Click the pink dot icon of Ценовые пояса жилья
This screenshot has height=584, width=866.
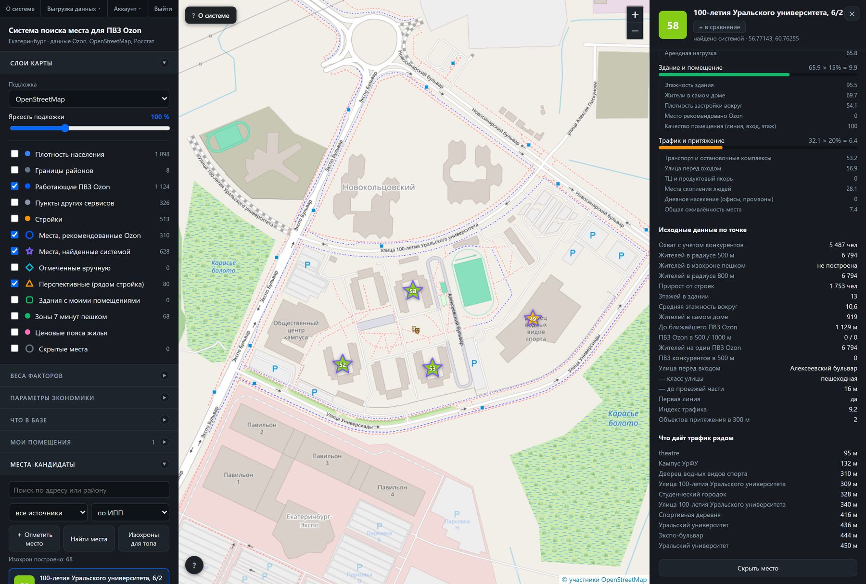(27, 333)
